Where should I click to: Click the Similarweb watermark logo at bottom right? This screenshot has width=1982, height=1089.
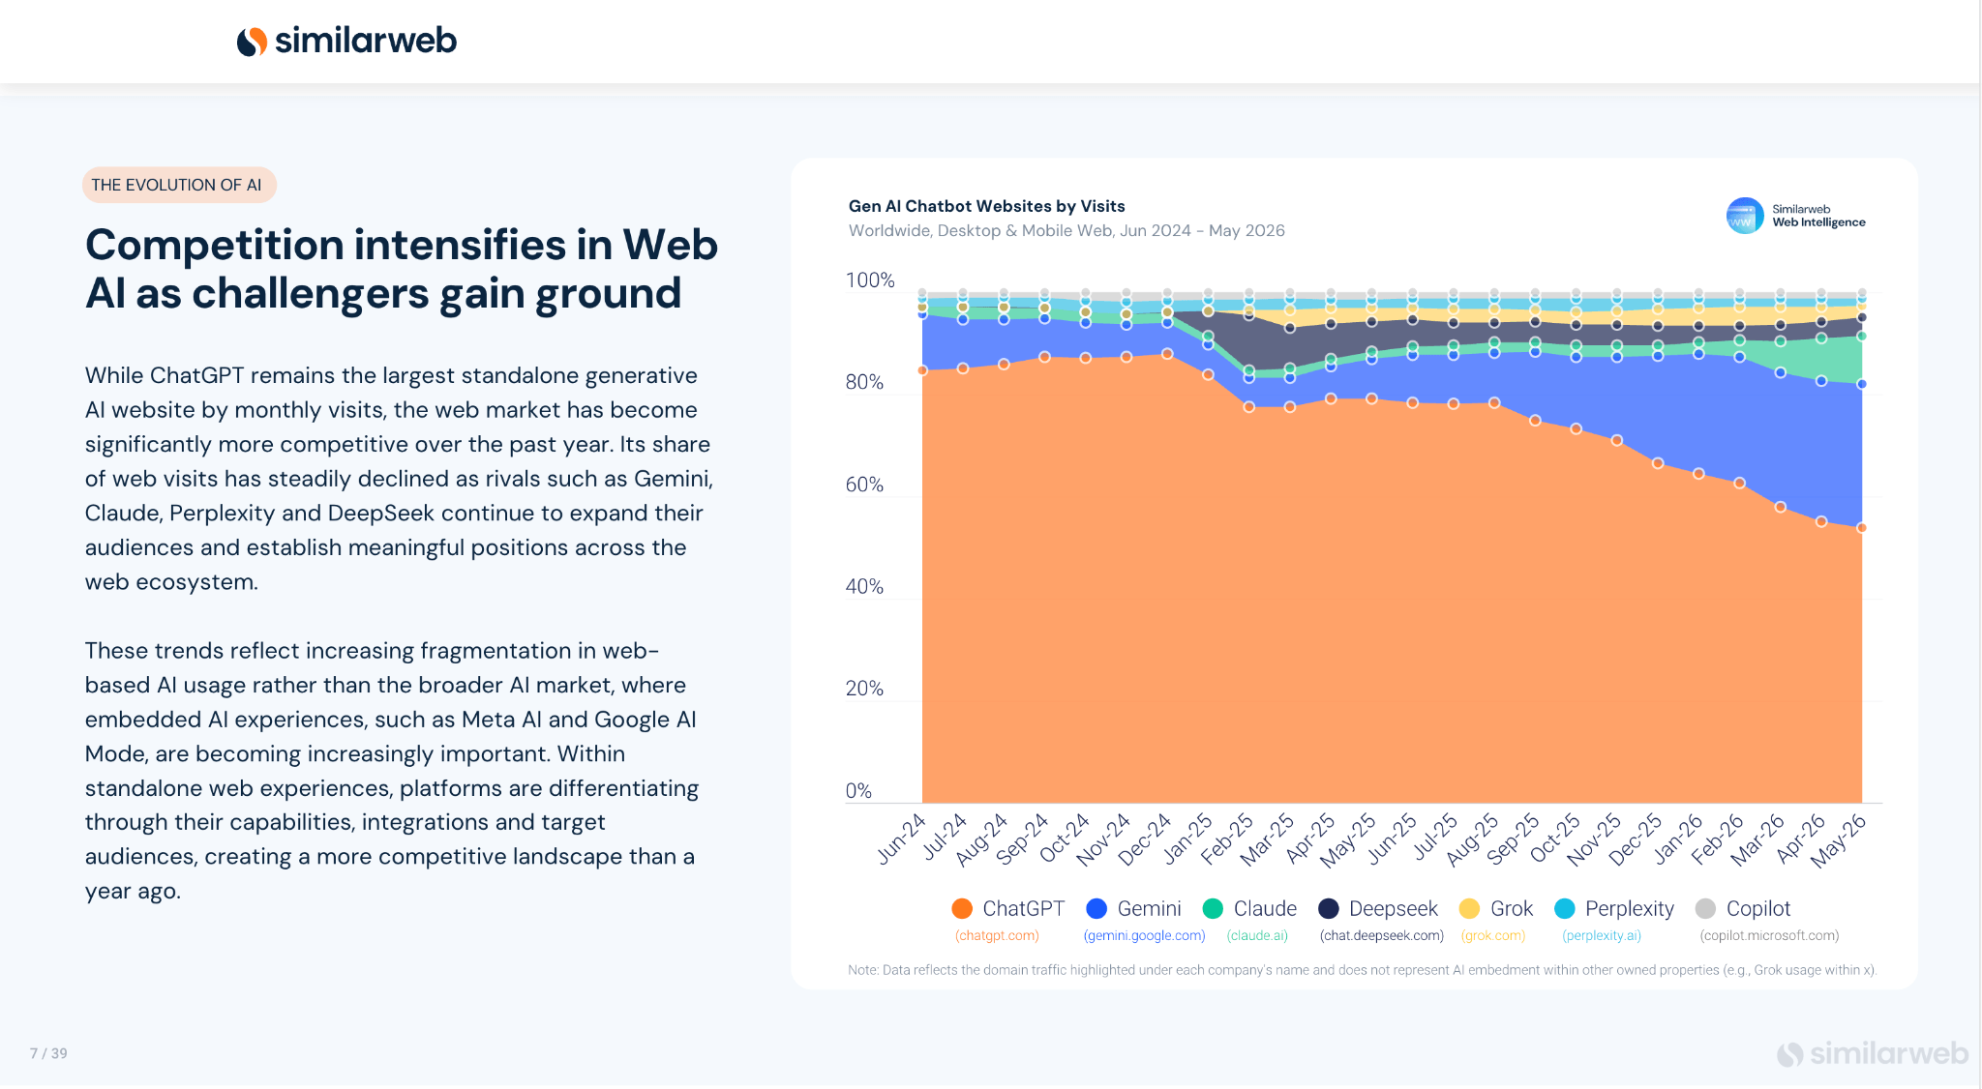[x=1872, y=1053]
